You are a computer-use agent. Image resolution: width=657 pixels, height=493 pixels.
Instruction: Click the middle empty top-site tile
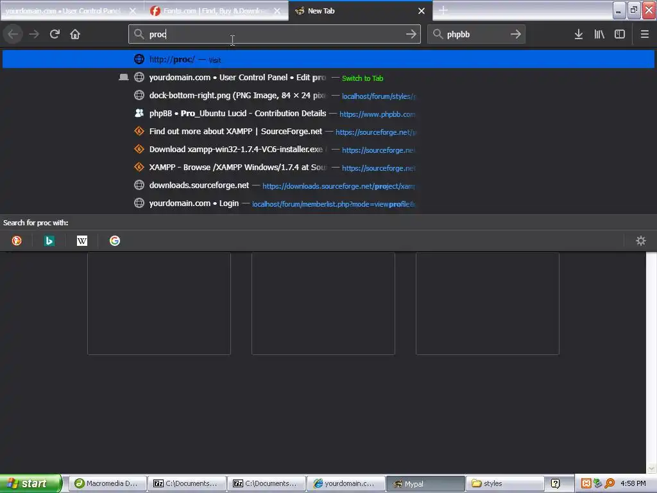point(323,304)
